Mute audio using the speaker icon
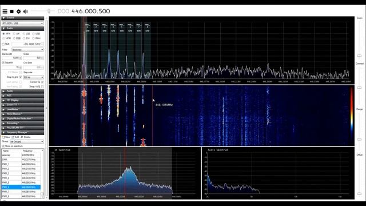366x206 pixels. coord(26,11)
